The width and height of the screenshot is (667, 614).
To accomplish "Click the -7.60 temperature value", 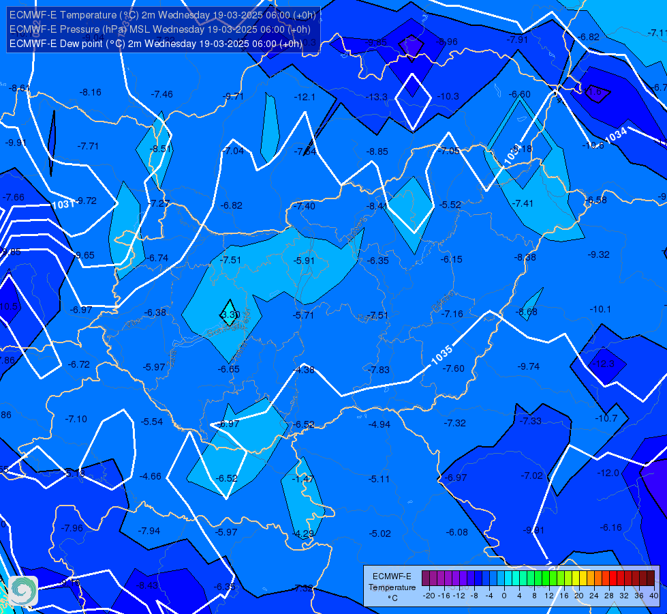I will click(454, 368).
